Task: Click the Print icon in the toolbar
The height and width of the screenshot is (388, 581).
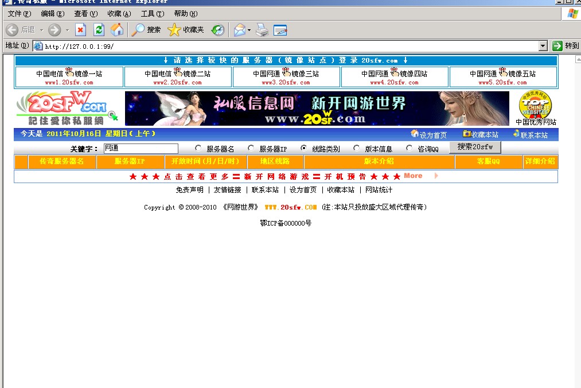Action: click(x=261, y=29)
